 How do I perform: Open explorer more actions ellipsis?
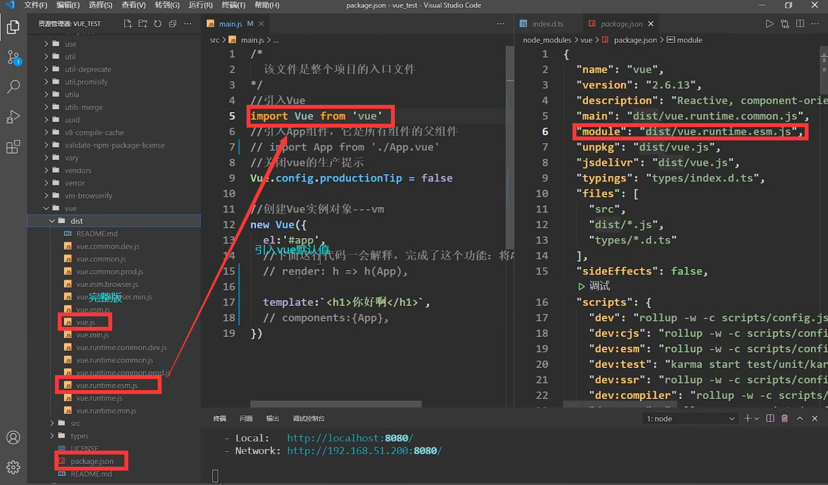click(188, 24)
